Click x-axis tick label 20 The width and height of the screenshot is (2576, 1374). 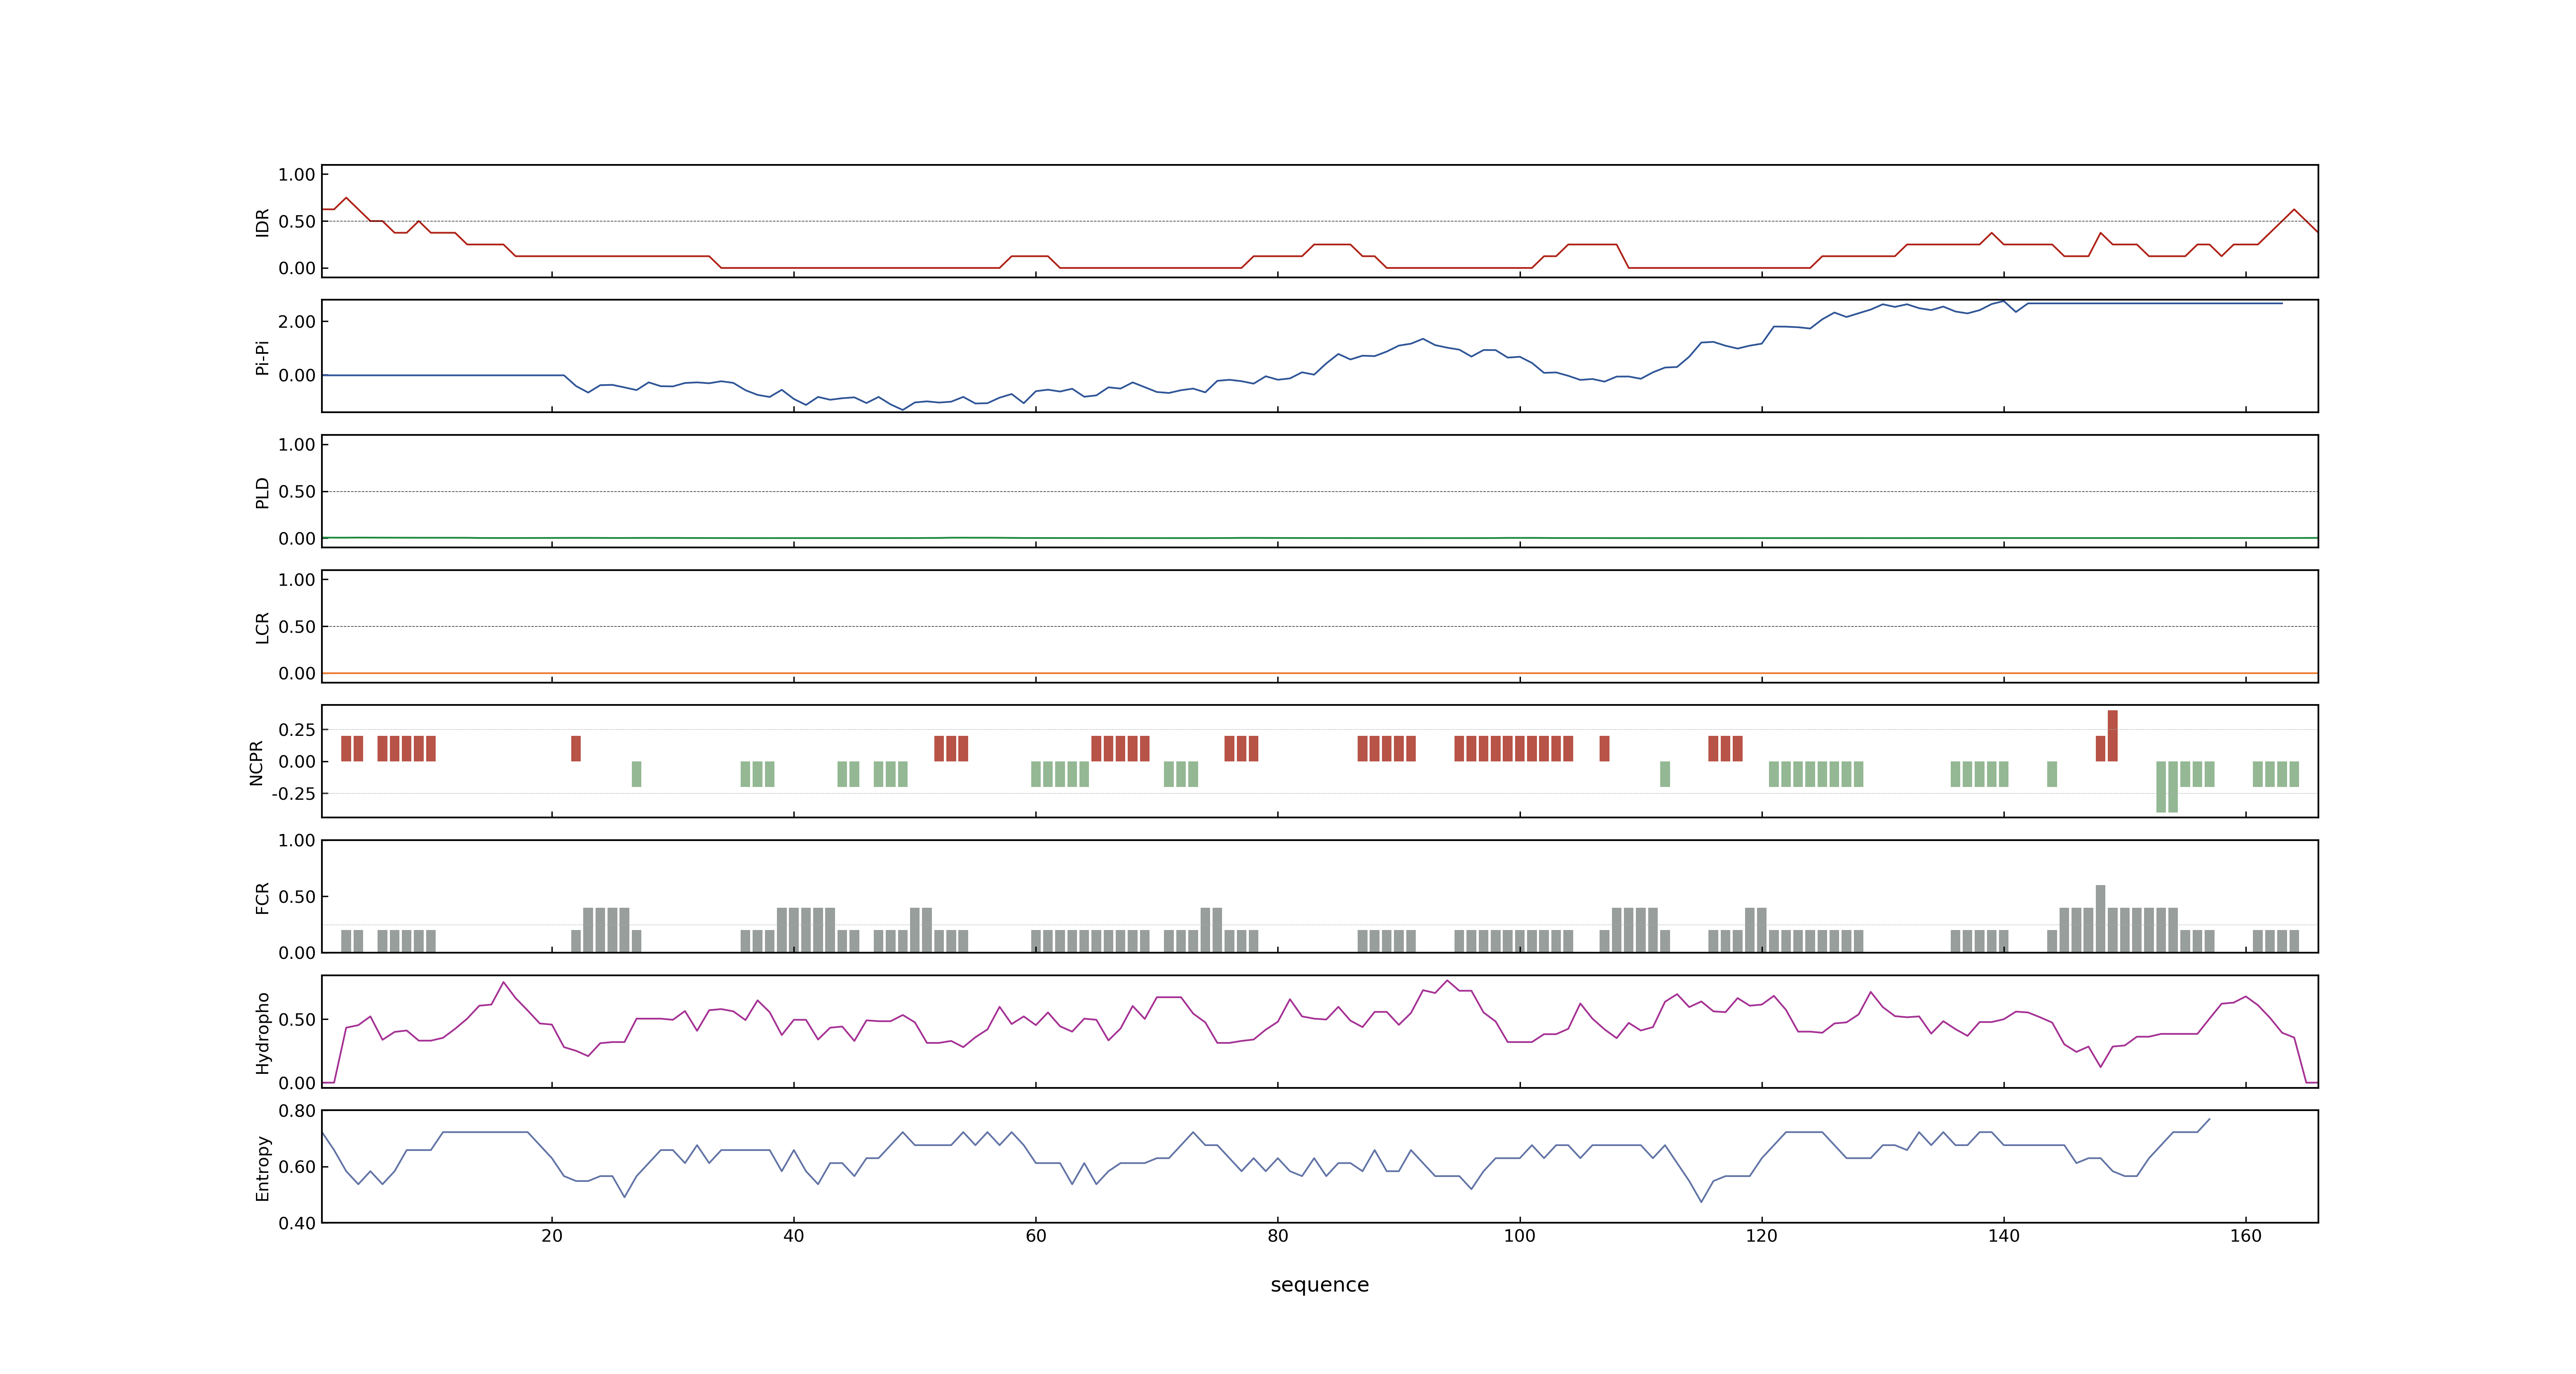552,1236
